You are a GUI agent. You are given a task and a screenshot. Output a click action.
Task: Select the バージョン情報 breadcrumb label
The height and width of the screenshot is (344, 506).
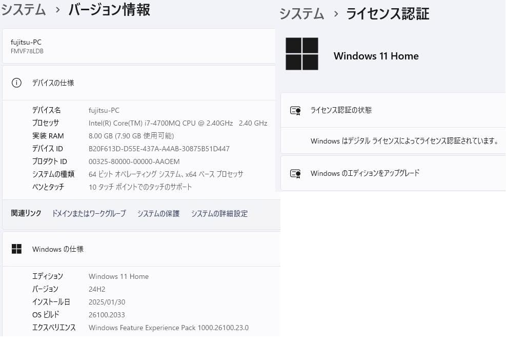pyautogui.click(x=108, y=10)
